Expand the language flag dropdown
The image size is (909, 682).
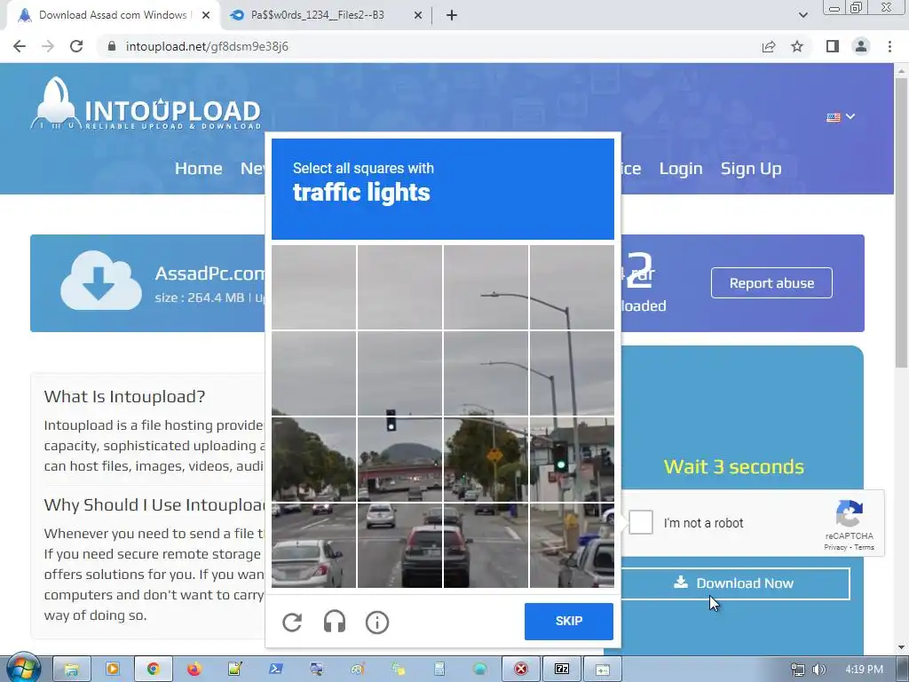tap(841, 117)
